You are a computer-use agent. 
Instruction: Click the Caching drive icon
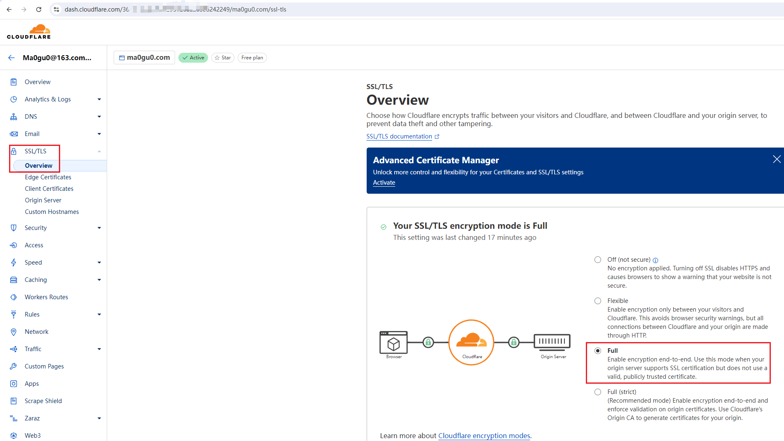pyautogui.click(x=14, y=280)
